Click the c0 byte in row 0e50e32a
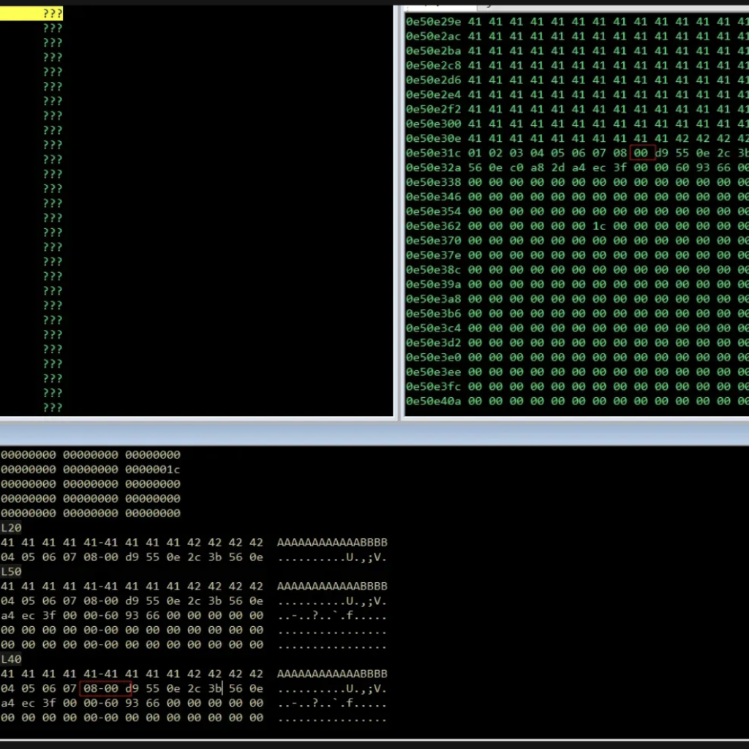749x749 pixels. click(516, 168)
